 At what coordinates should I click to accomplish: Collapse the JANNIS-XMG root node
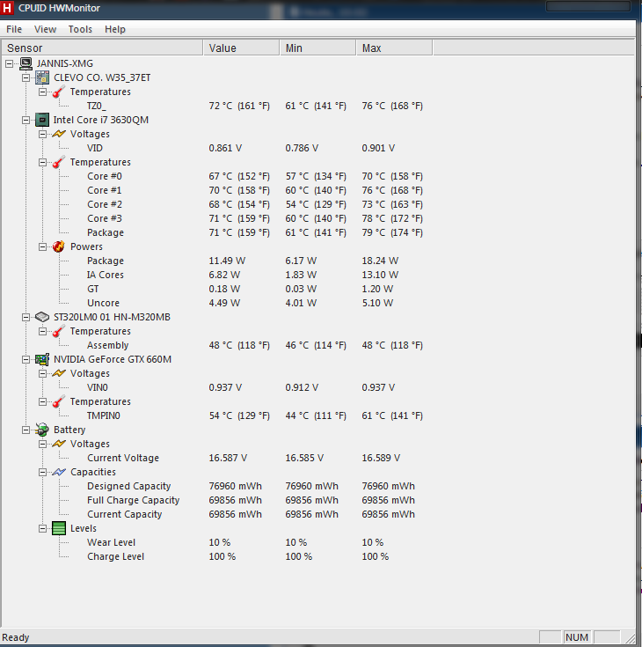[x=10, y=63]
